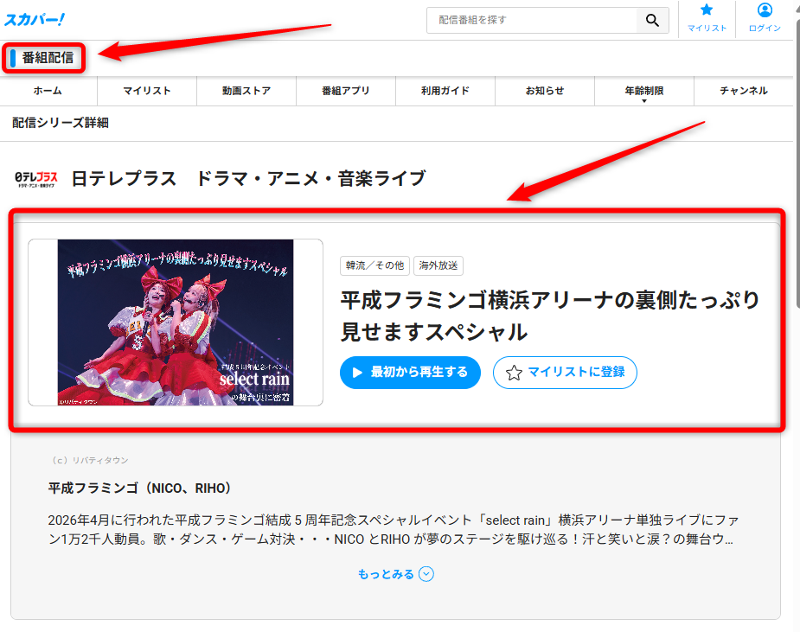Open ログイン via the user icon
Image resolution: width=800 pixels, height=632 pixels.
click(x=765, y=19)
